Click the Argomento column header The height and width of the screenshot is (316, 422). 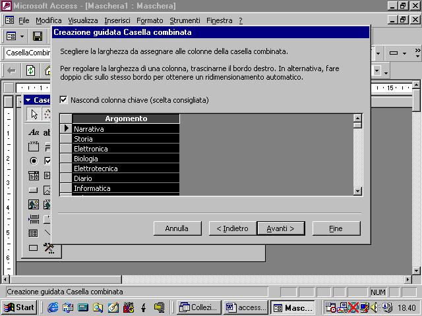[x=126, y=118]
